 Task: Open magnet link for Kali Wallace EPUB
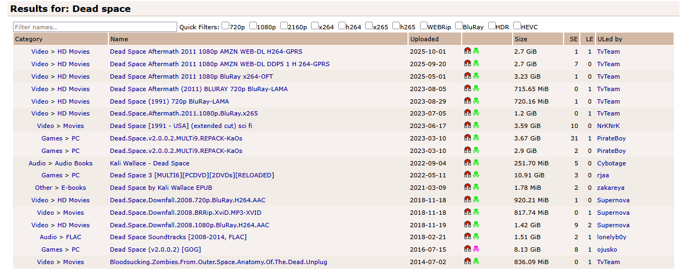[x=467, y=187]
